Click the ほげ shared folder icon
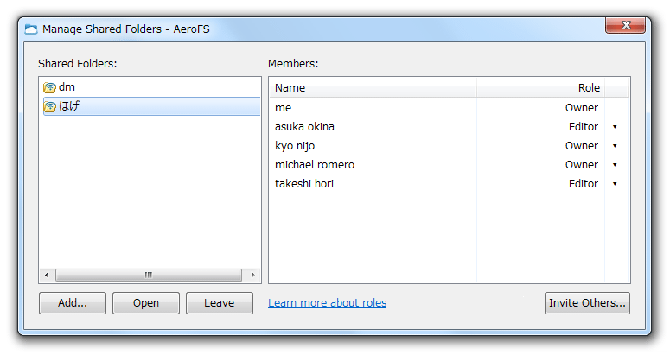 [49, 106]
